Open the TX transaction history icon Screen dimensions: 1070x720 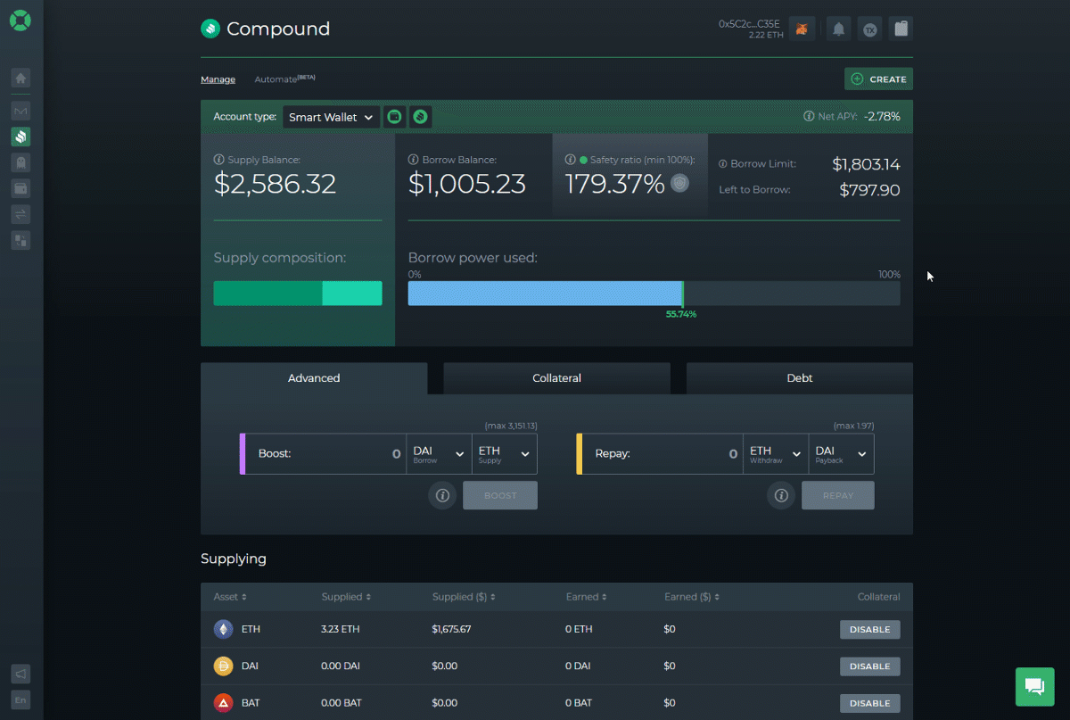(870, 29)
